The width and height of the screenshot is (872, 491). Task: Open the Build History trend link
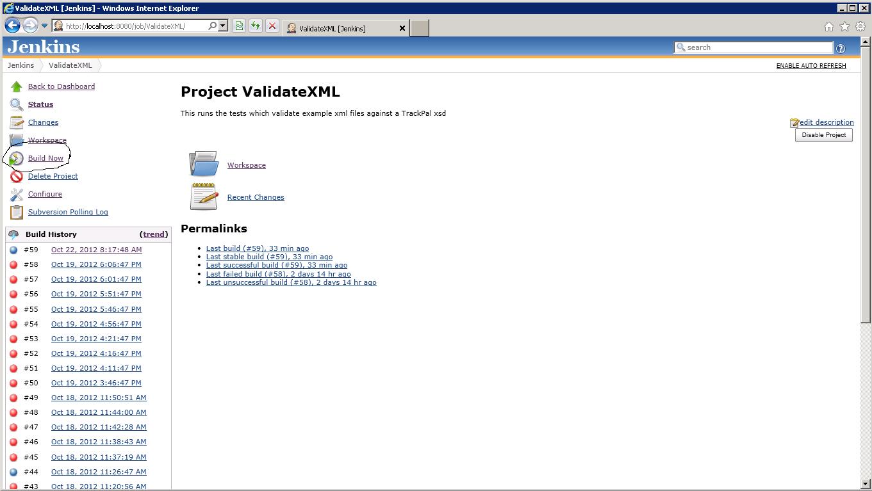[x=154, y=234]
